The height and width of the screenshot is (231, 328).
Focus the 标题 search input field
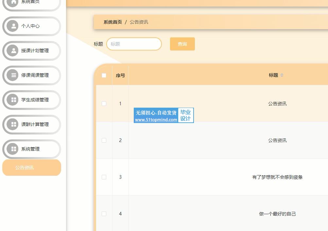point(134,44)
